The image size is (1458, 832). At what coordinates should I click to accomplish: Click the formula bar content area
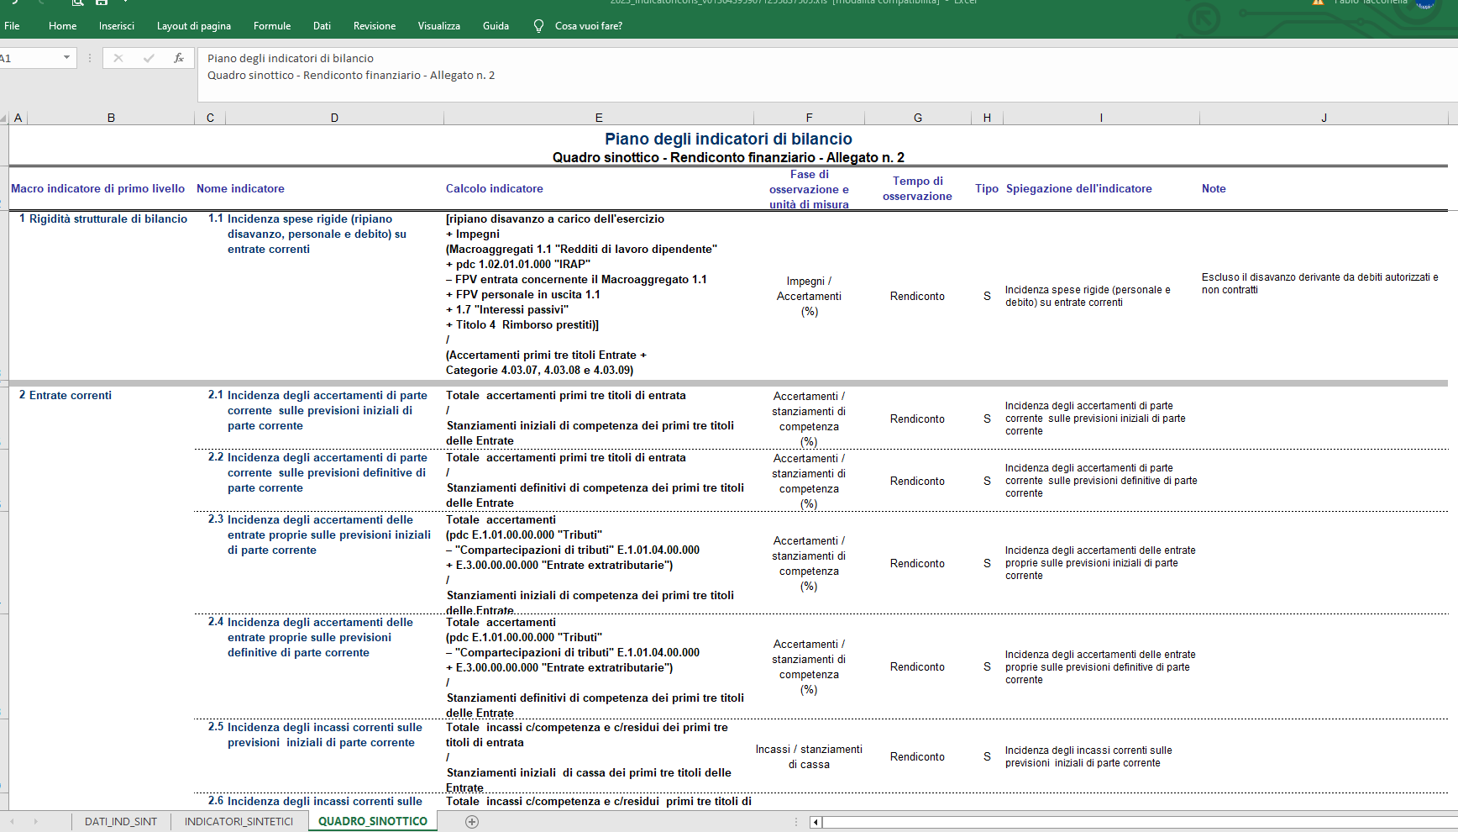[x=827, y=74]
